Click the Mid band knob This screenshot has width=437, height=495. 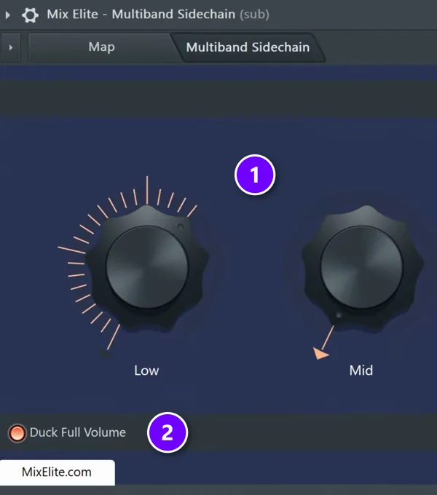pyautogui.click(x=362, y=267)
